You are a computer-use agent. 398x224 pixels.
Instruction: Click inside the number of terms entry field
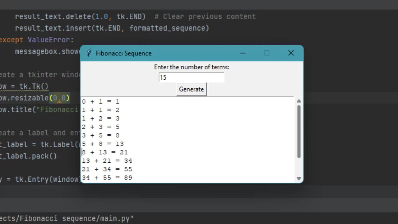pyautogui.click(x=191, y=77)
